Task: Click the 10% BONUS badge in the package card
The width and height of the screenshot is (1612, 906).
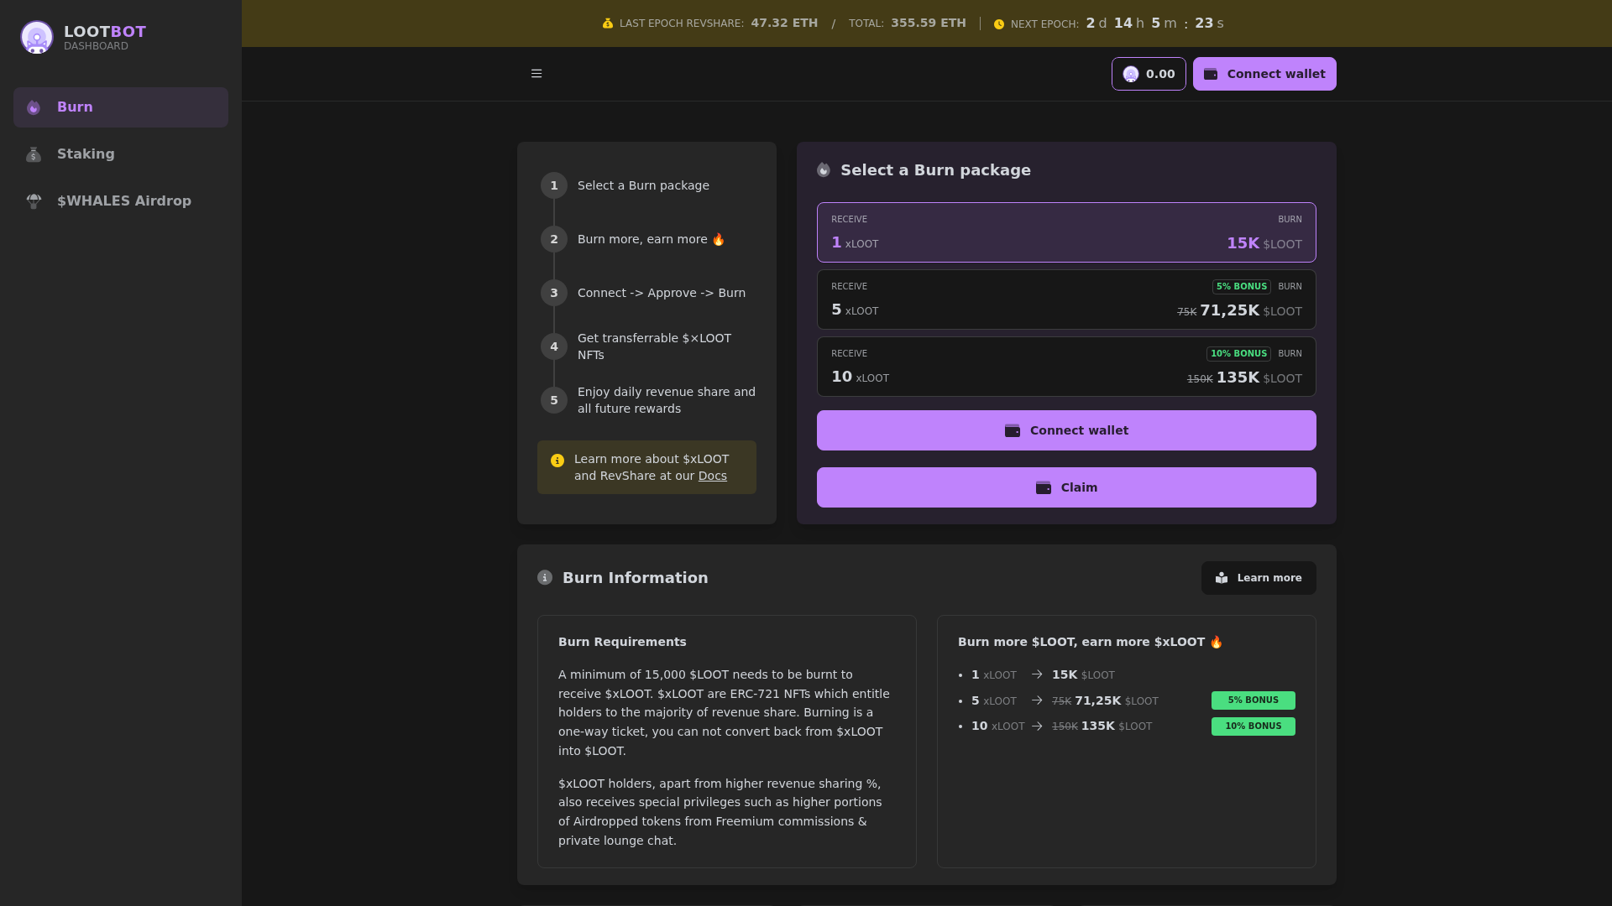Action: click(x=1238, y=354)
